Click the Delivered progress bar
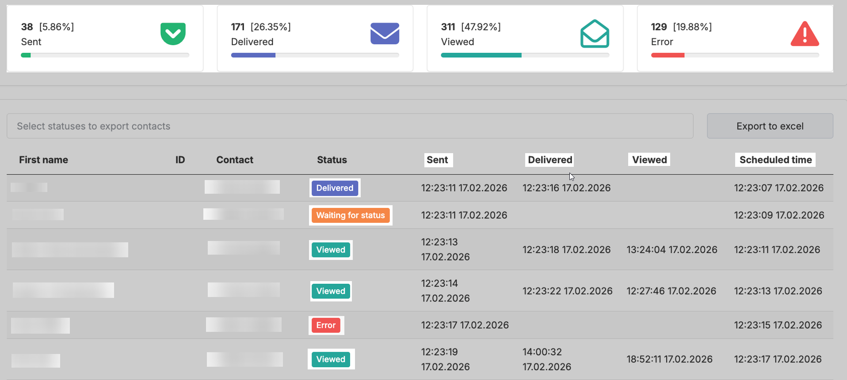The width and height of the screenshot is (847, 380). coord(315,55)
